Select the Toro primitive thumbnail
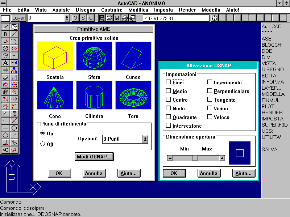Image resolution: width=290 pixels, height=217 pixels. click(x=133, y=95)
